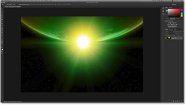Change screen mode from the toolbox
Screen dimensions: 186x105
click(2, 53)
